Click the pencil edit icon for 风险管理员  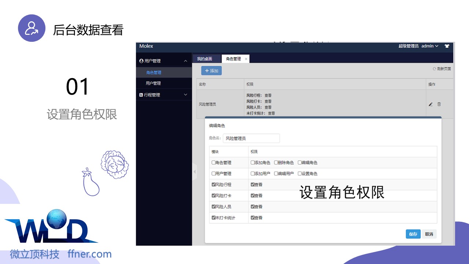431,104
